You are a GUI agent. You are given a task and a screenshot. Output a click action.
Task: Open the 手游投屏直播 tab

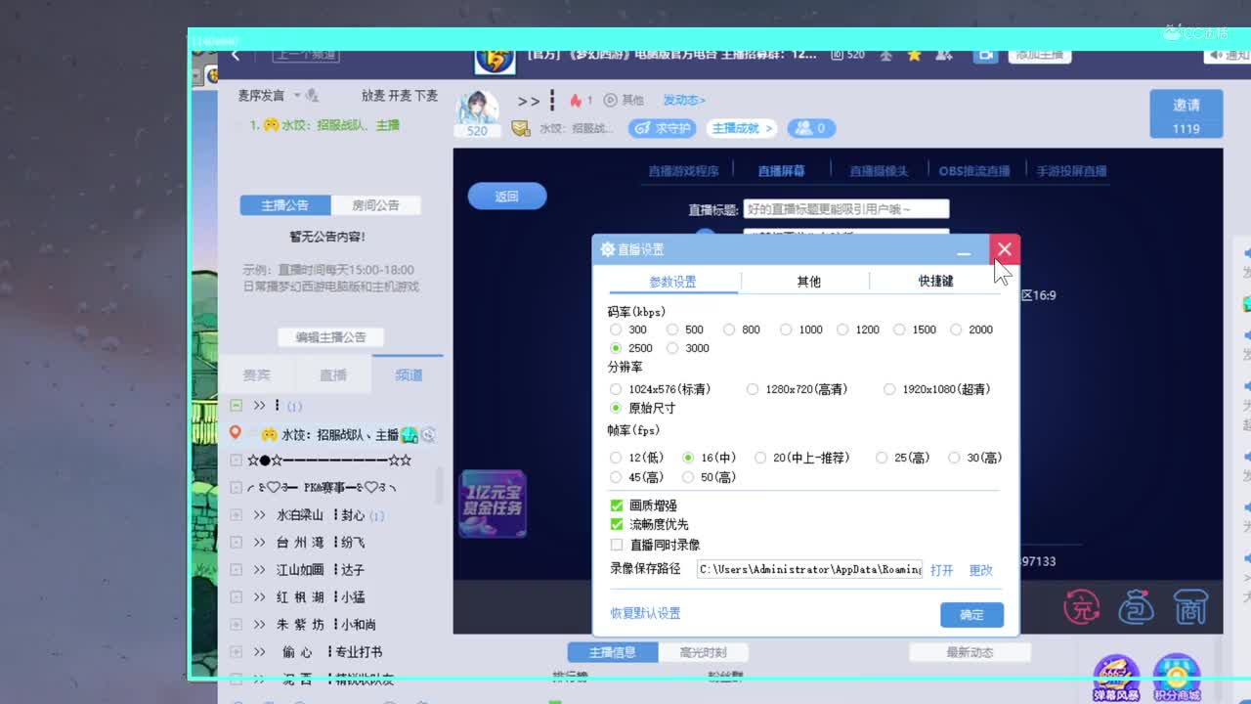(1072, 171)
